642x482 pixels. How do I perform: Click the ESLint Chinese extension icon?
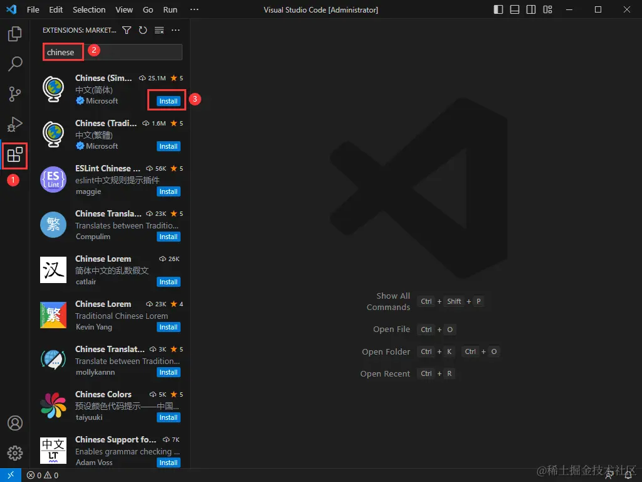point(53,179)
